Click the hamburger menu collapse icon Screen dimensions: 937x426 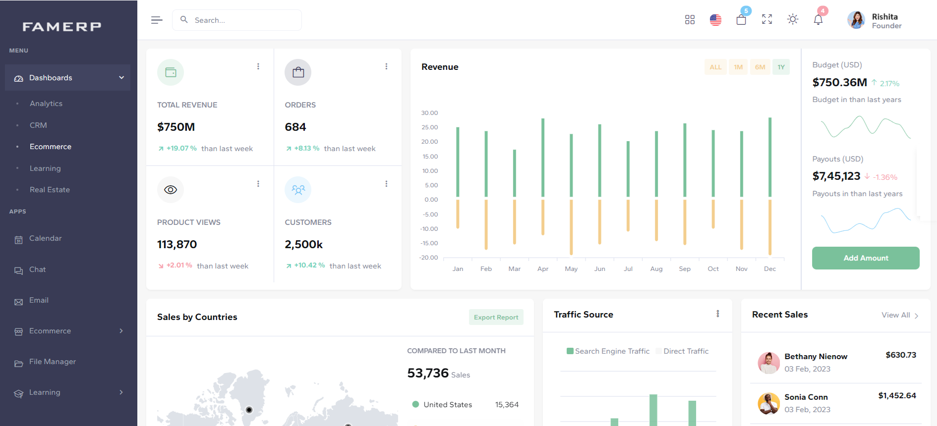click(157, 20)
